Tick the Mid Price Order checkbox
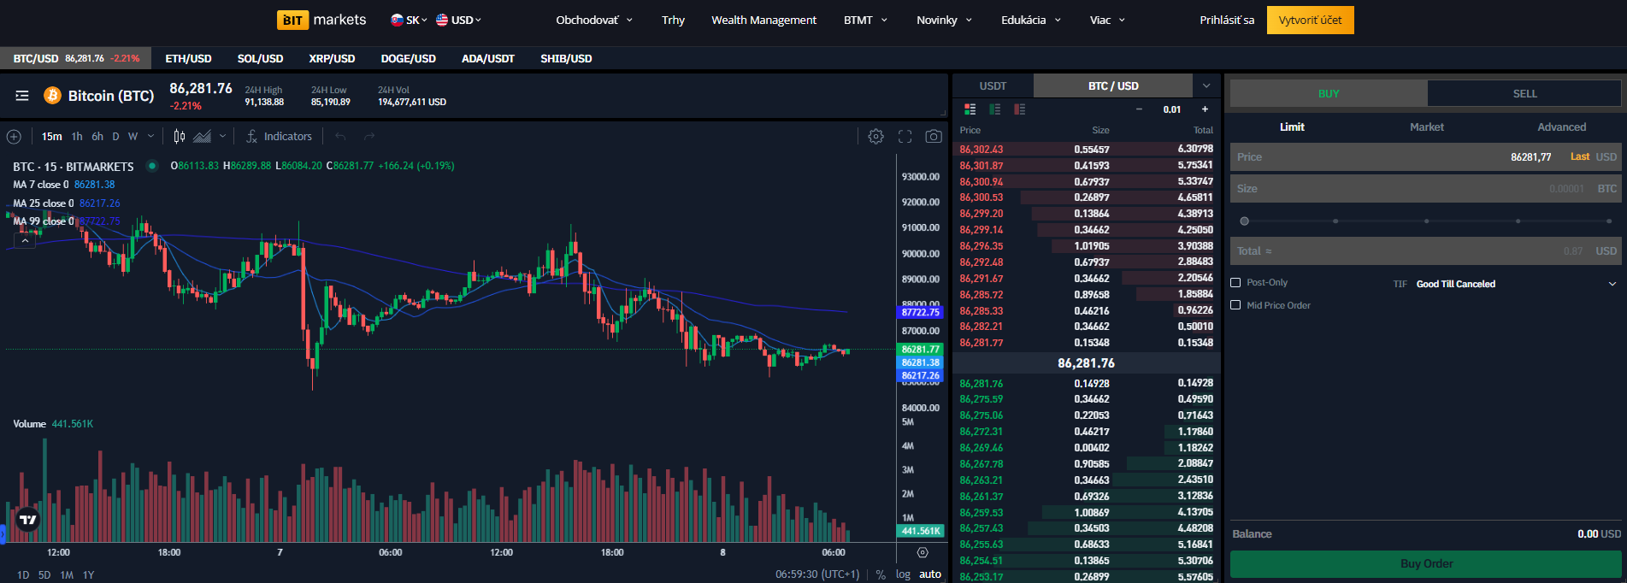Image resolution: width=1627 pixels, height=583 pixels. pos(1235,305)
